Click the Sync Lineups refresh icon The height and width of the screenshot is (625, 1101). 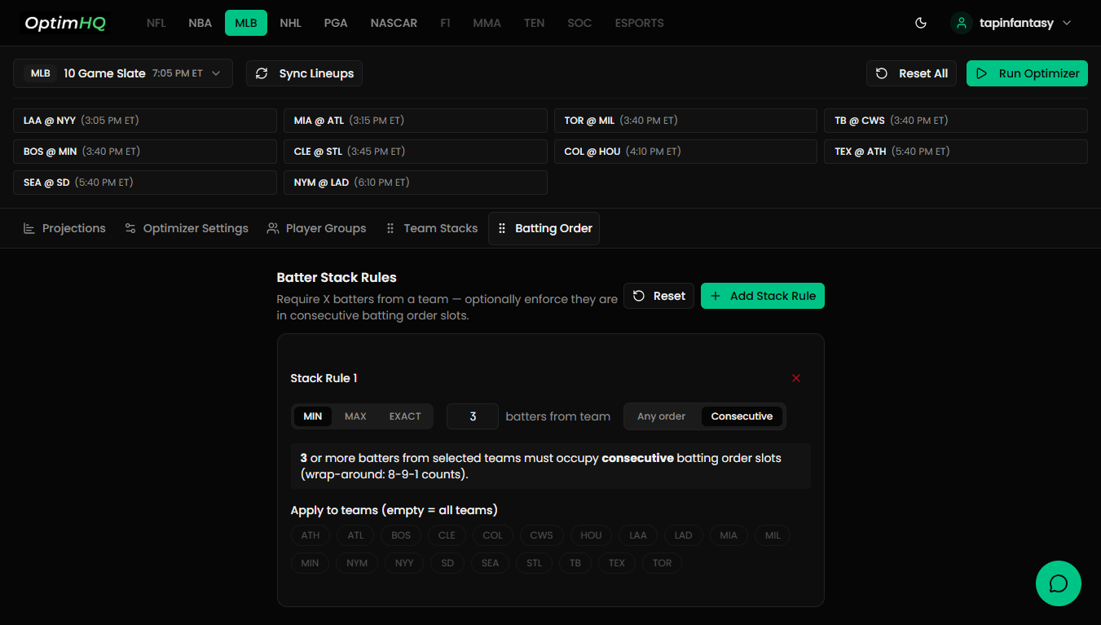point(262,73)
